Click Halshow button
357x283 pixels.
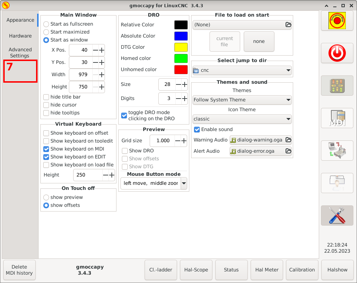click(x=338, y=270)
